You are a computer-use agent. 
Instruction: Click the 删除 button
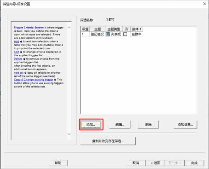click(148, 124)
